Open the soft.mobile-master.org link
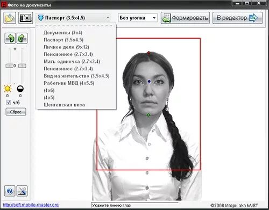Image resolution: width=269 pixels, height=210 pixels. (x=31, y=205)
